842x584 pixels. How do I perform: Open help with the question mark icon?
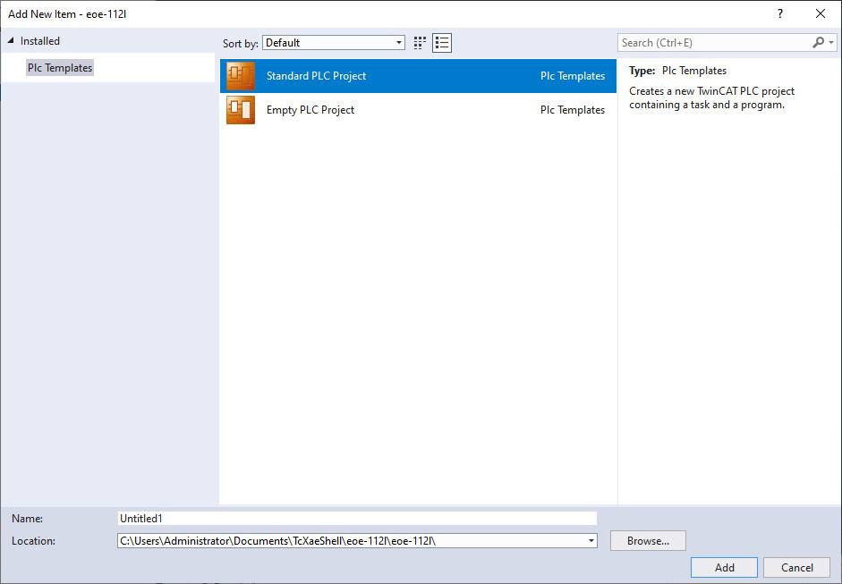click(x=780, y=13)
